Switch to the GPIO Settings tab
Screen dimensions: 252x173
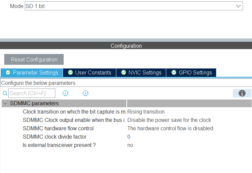coord(195,72)
